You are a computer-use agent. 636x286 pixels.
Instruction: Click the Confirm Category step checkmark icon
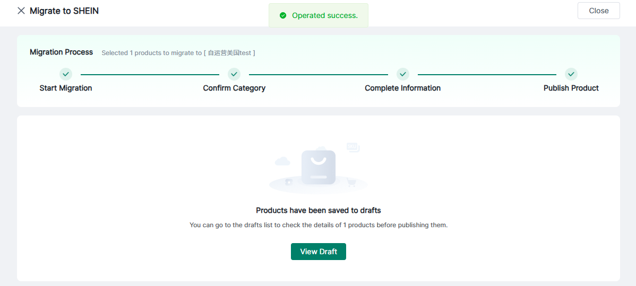(234, 74)
